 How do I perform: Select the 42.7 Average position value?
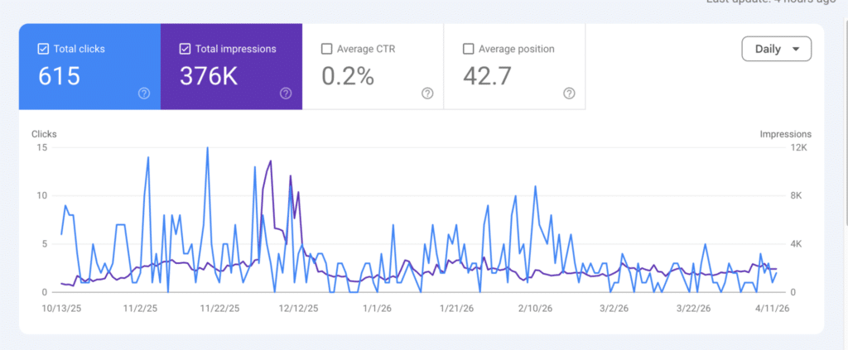[488, 77]
